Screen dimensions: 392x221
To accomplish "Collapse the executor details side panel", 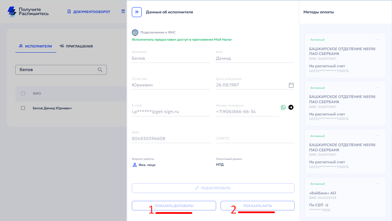I will (x=137, y=12).
